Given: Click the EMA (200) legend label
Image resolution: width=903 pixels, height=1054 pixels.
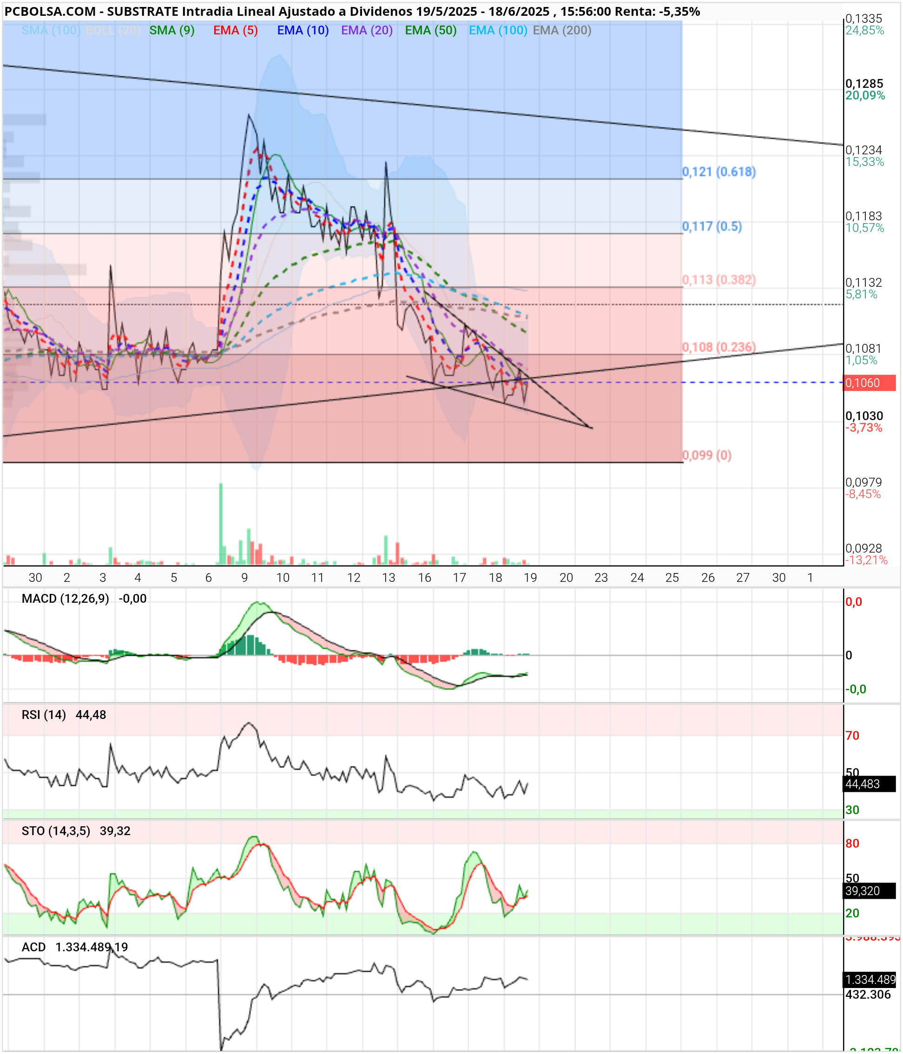Looking at the screenshot, I should [562, 31].
